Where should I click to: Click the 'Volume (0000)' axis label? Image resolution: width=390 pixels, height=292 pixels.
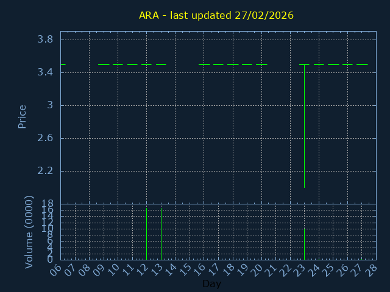tap(29, 232)
